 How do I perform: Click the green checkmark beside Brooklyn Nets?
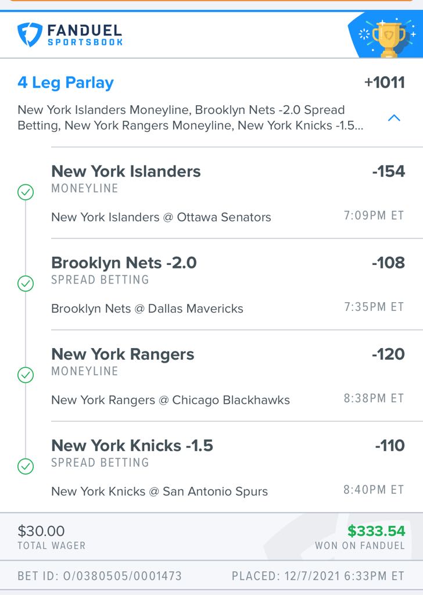[26, 284]
